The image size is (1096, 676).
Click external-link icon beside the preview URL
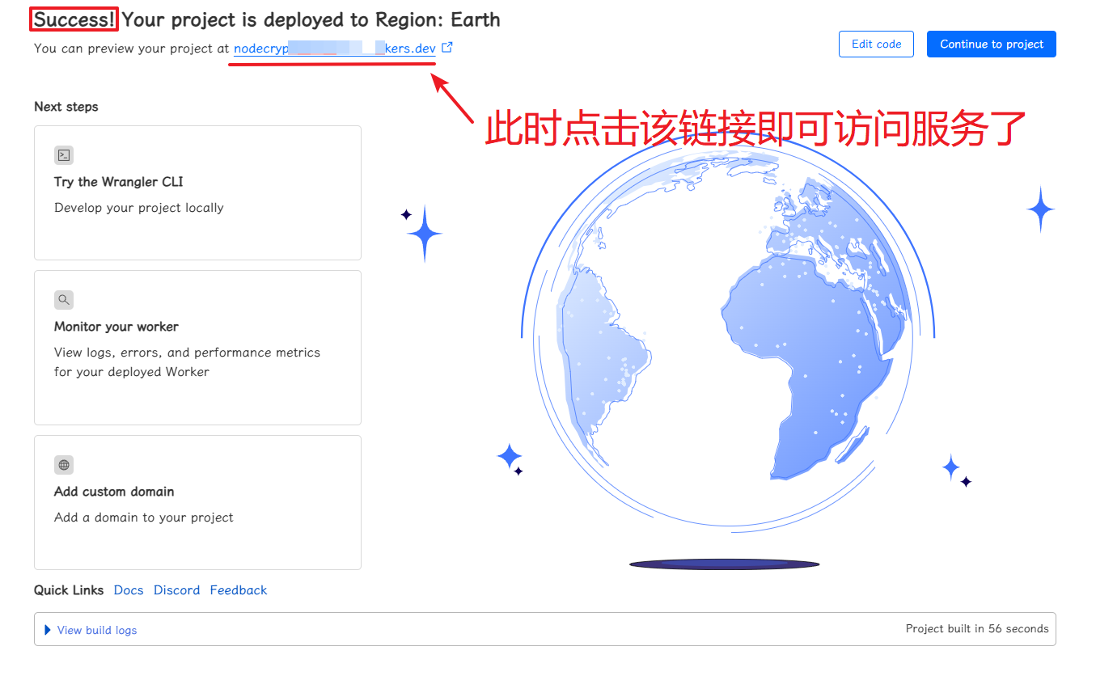coord(447,48)
